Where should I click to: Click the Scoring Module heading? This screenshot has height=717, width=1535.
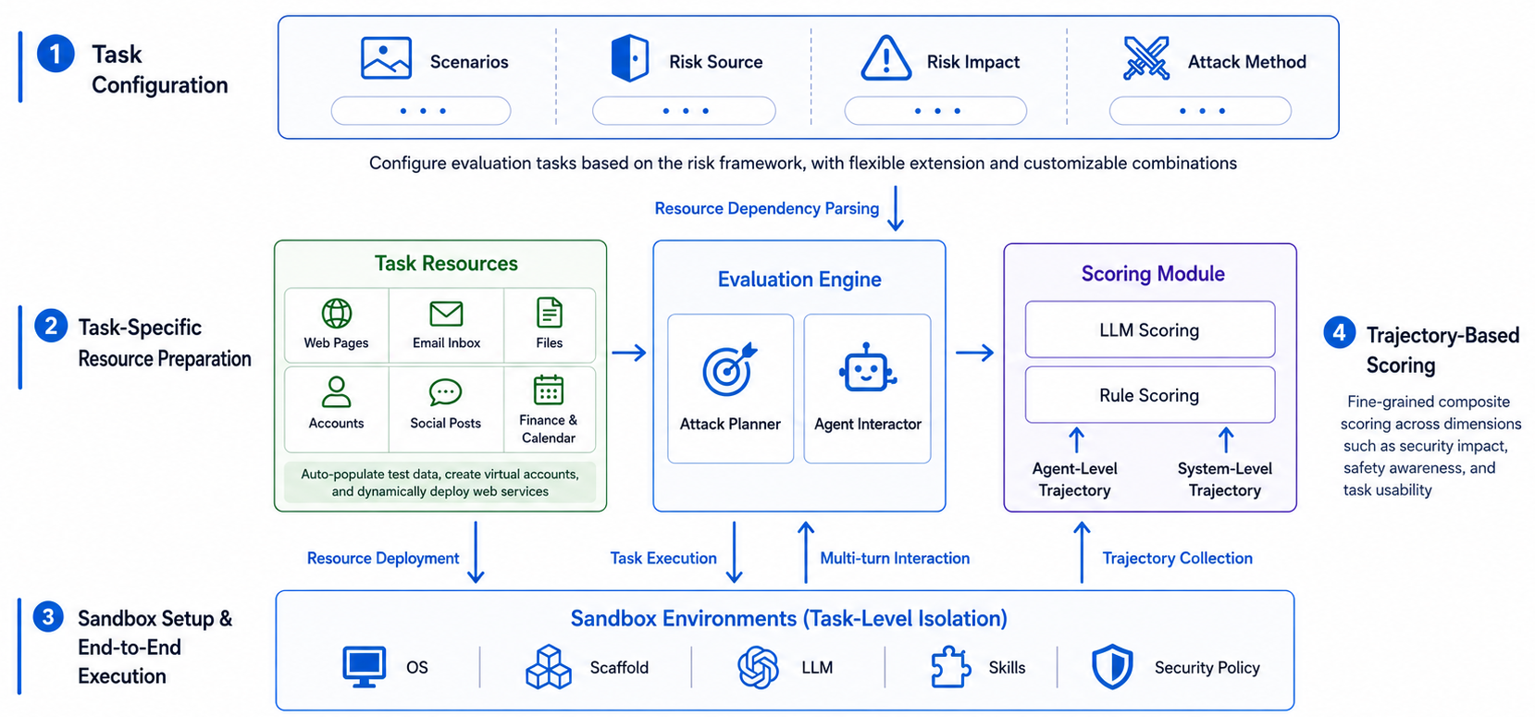click(1153, 274)
